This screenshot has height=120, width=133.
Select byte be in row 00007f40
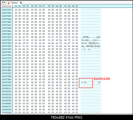pos(24,49)
